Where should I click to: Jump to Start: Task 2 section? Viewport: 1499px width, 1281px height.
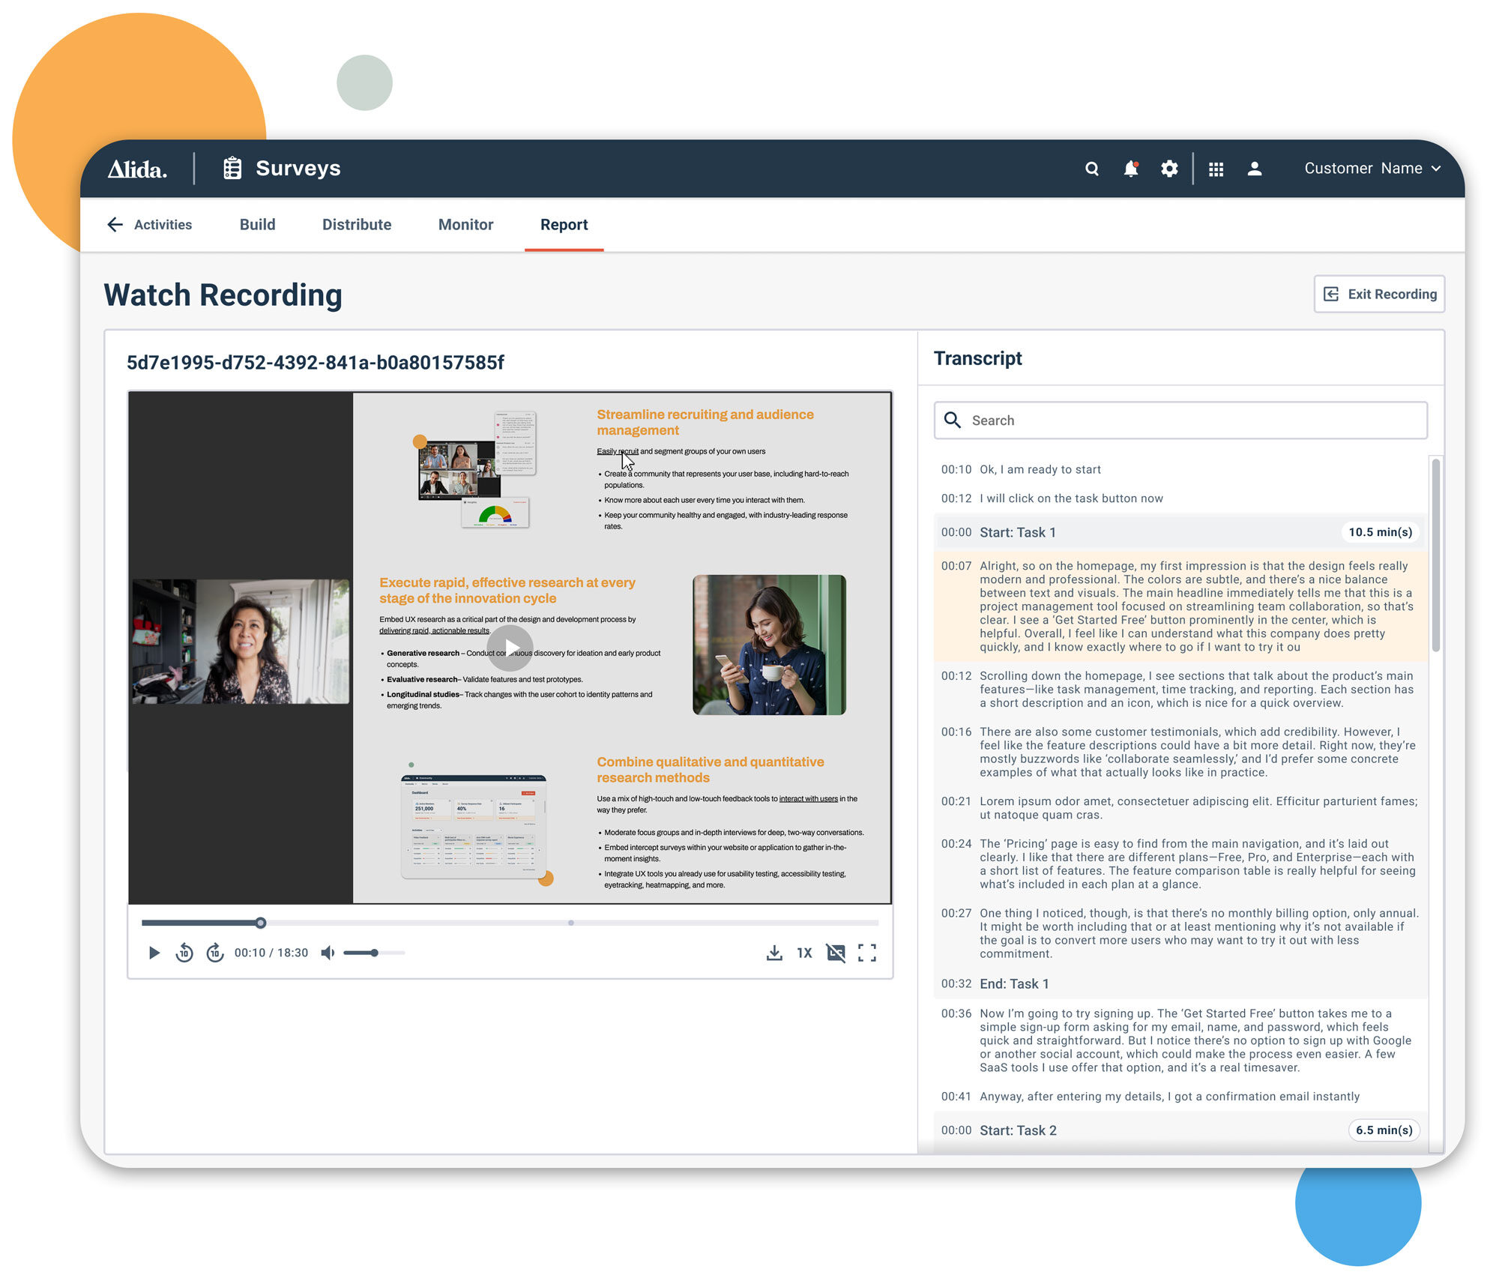(1017, 1130)
